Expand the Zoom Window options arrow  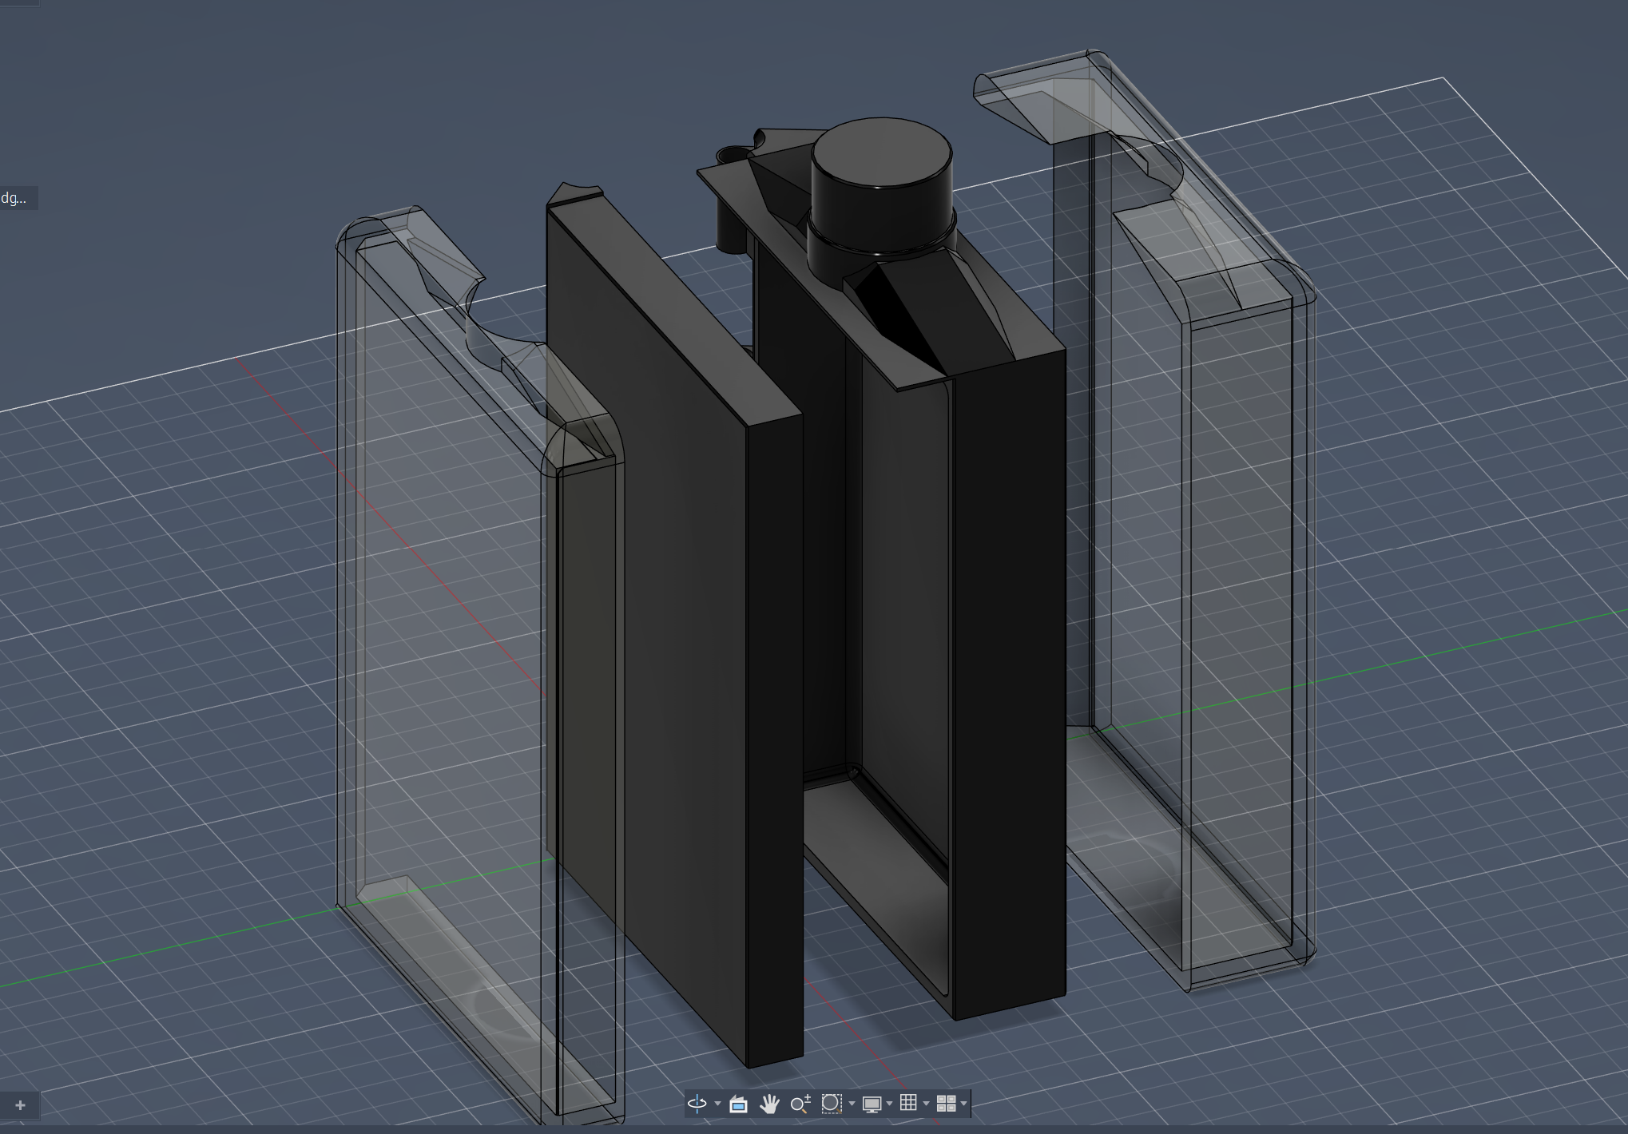click(x=852, y=1104)
